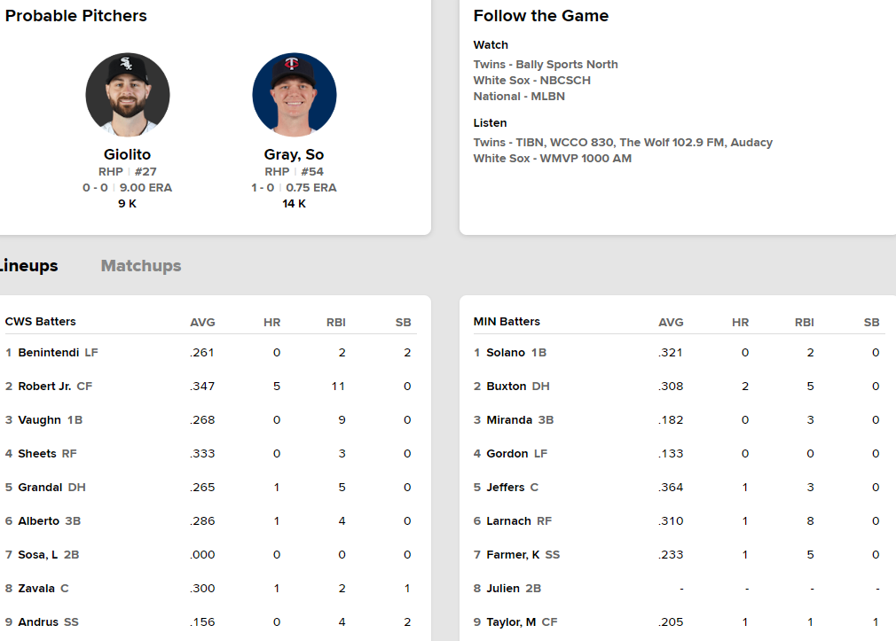Open Buxton's player page

507,387
